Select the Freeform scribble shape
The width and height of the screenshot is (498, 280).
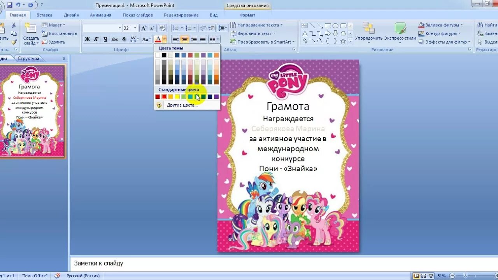click(x=305, y=41)
